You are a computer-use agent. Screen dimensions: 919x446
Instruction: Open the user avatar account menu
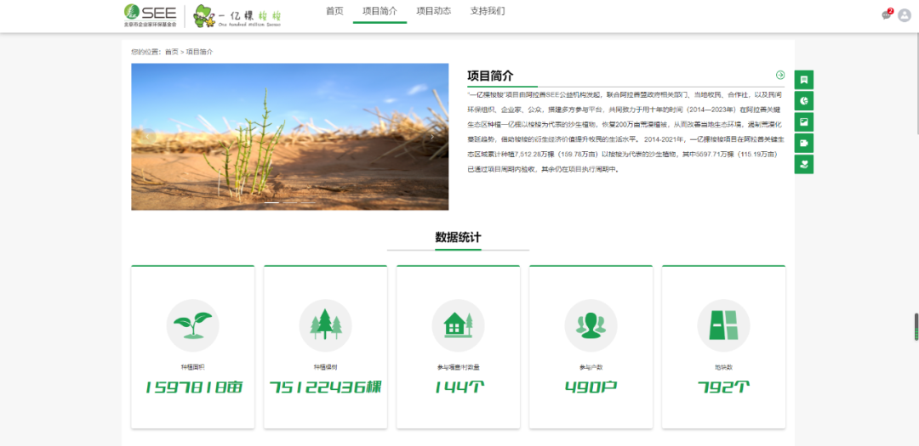point(905,15)
